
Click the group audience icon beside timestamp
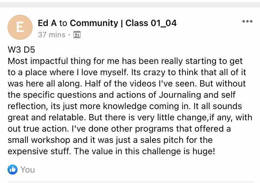pos(77,34)
